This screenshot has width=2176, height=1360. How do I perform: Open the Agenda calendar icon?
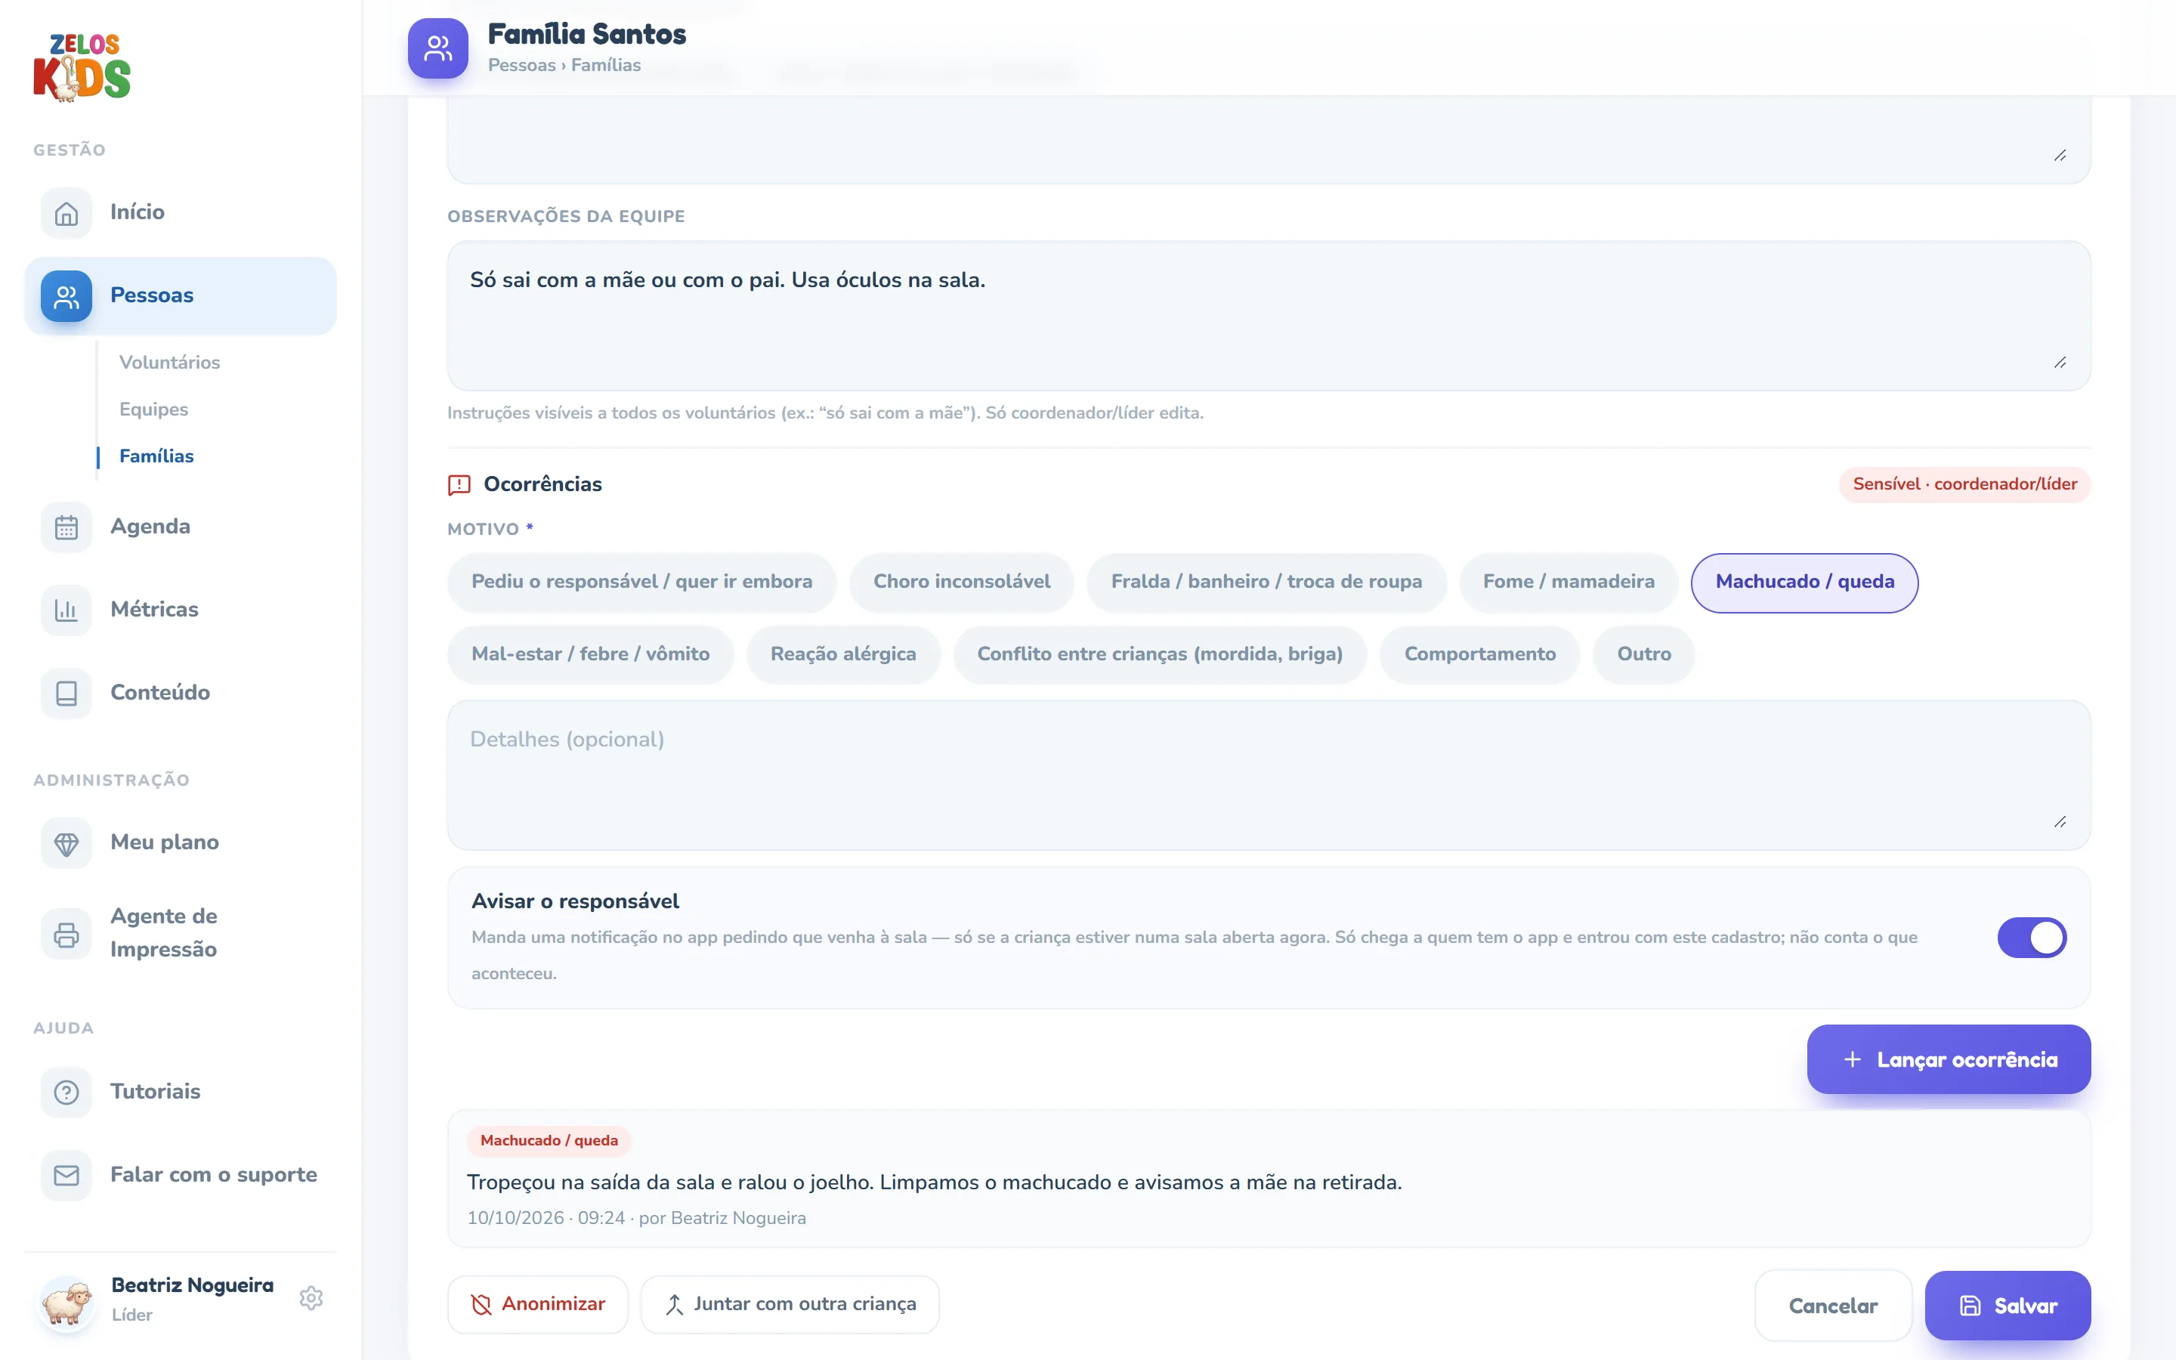66,527
